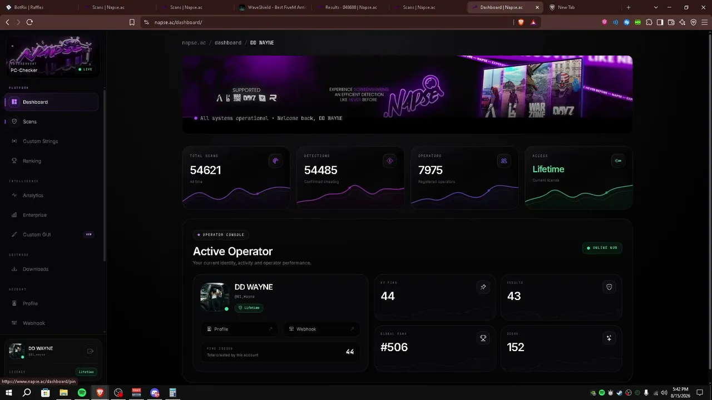Click the trophy icon on the #506 card
Viewport: 712px width, 400px height.
click(x=483, y=338)
